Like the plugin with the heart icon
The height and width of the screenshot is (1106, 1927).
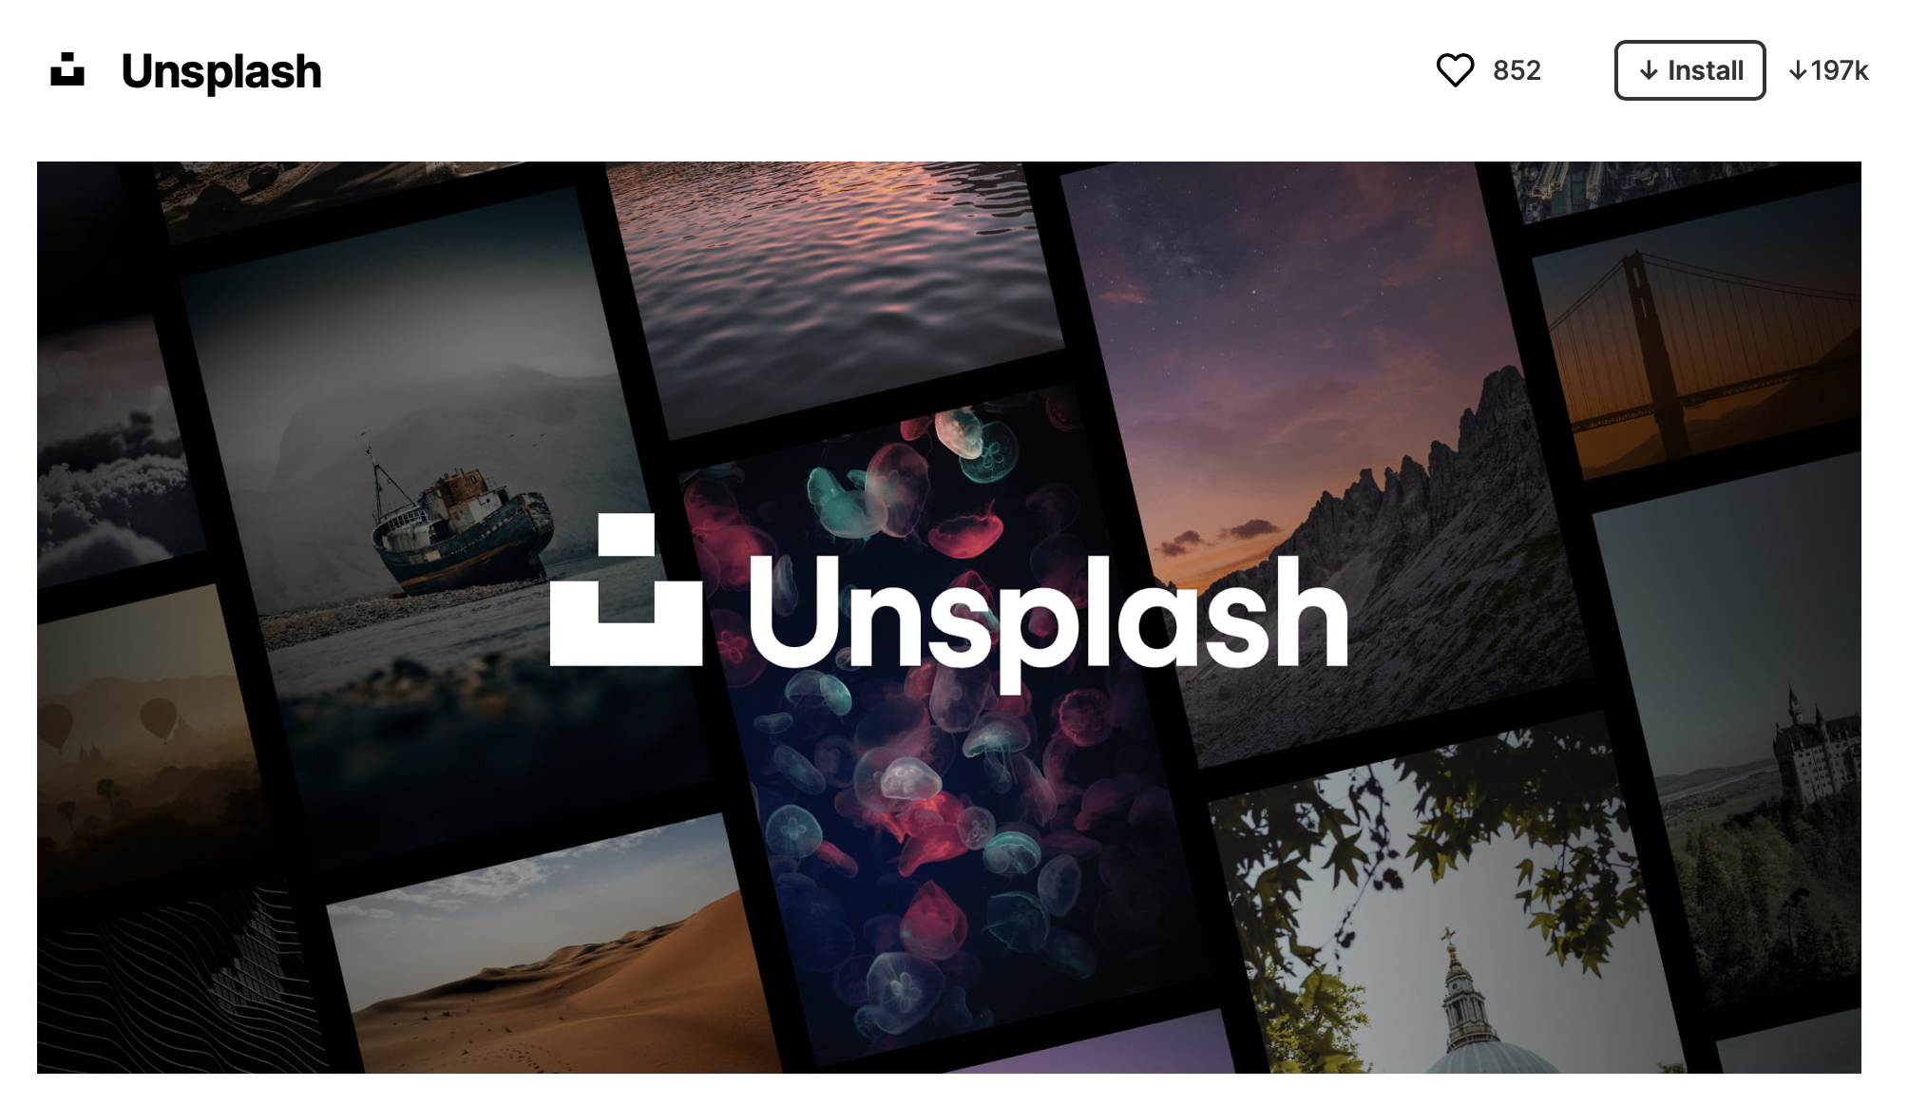pos(1455,70)
